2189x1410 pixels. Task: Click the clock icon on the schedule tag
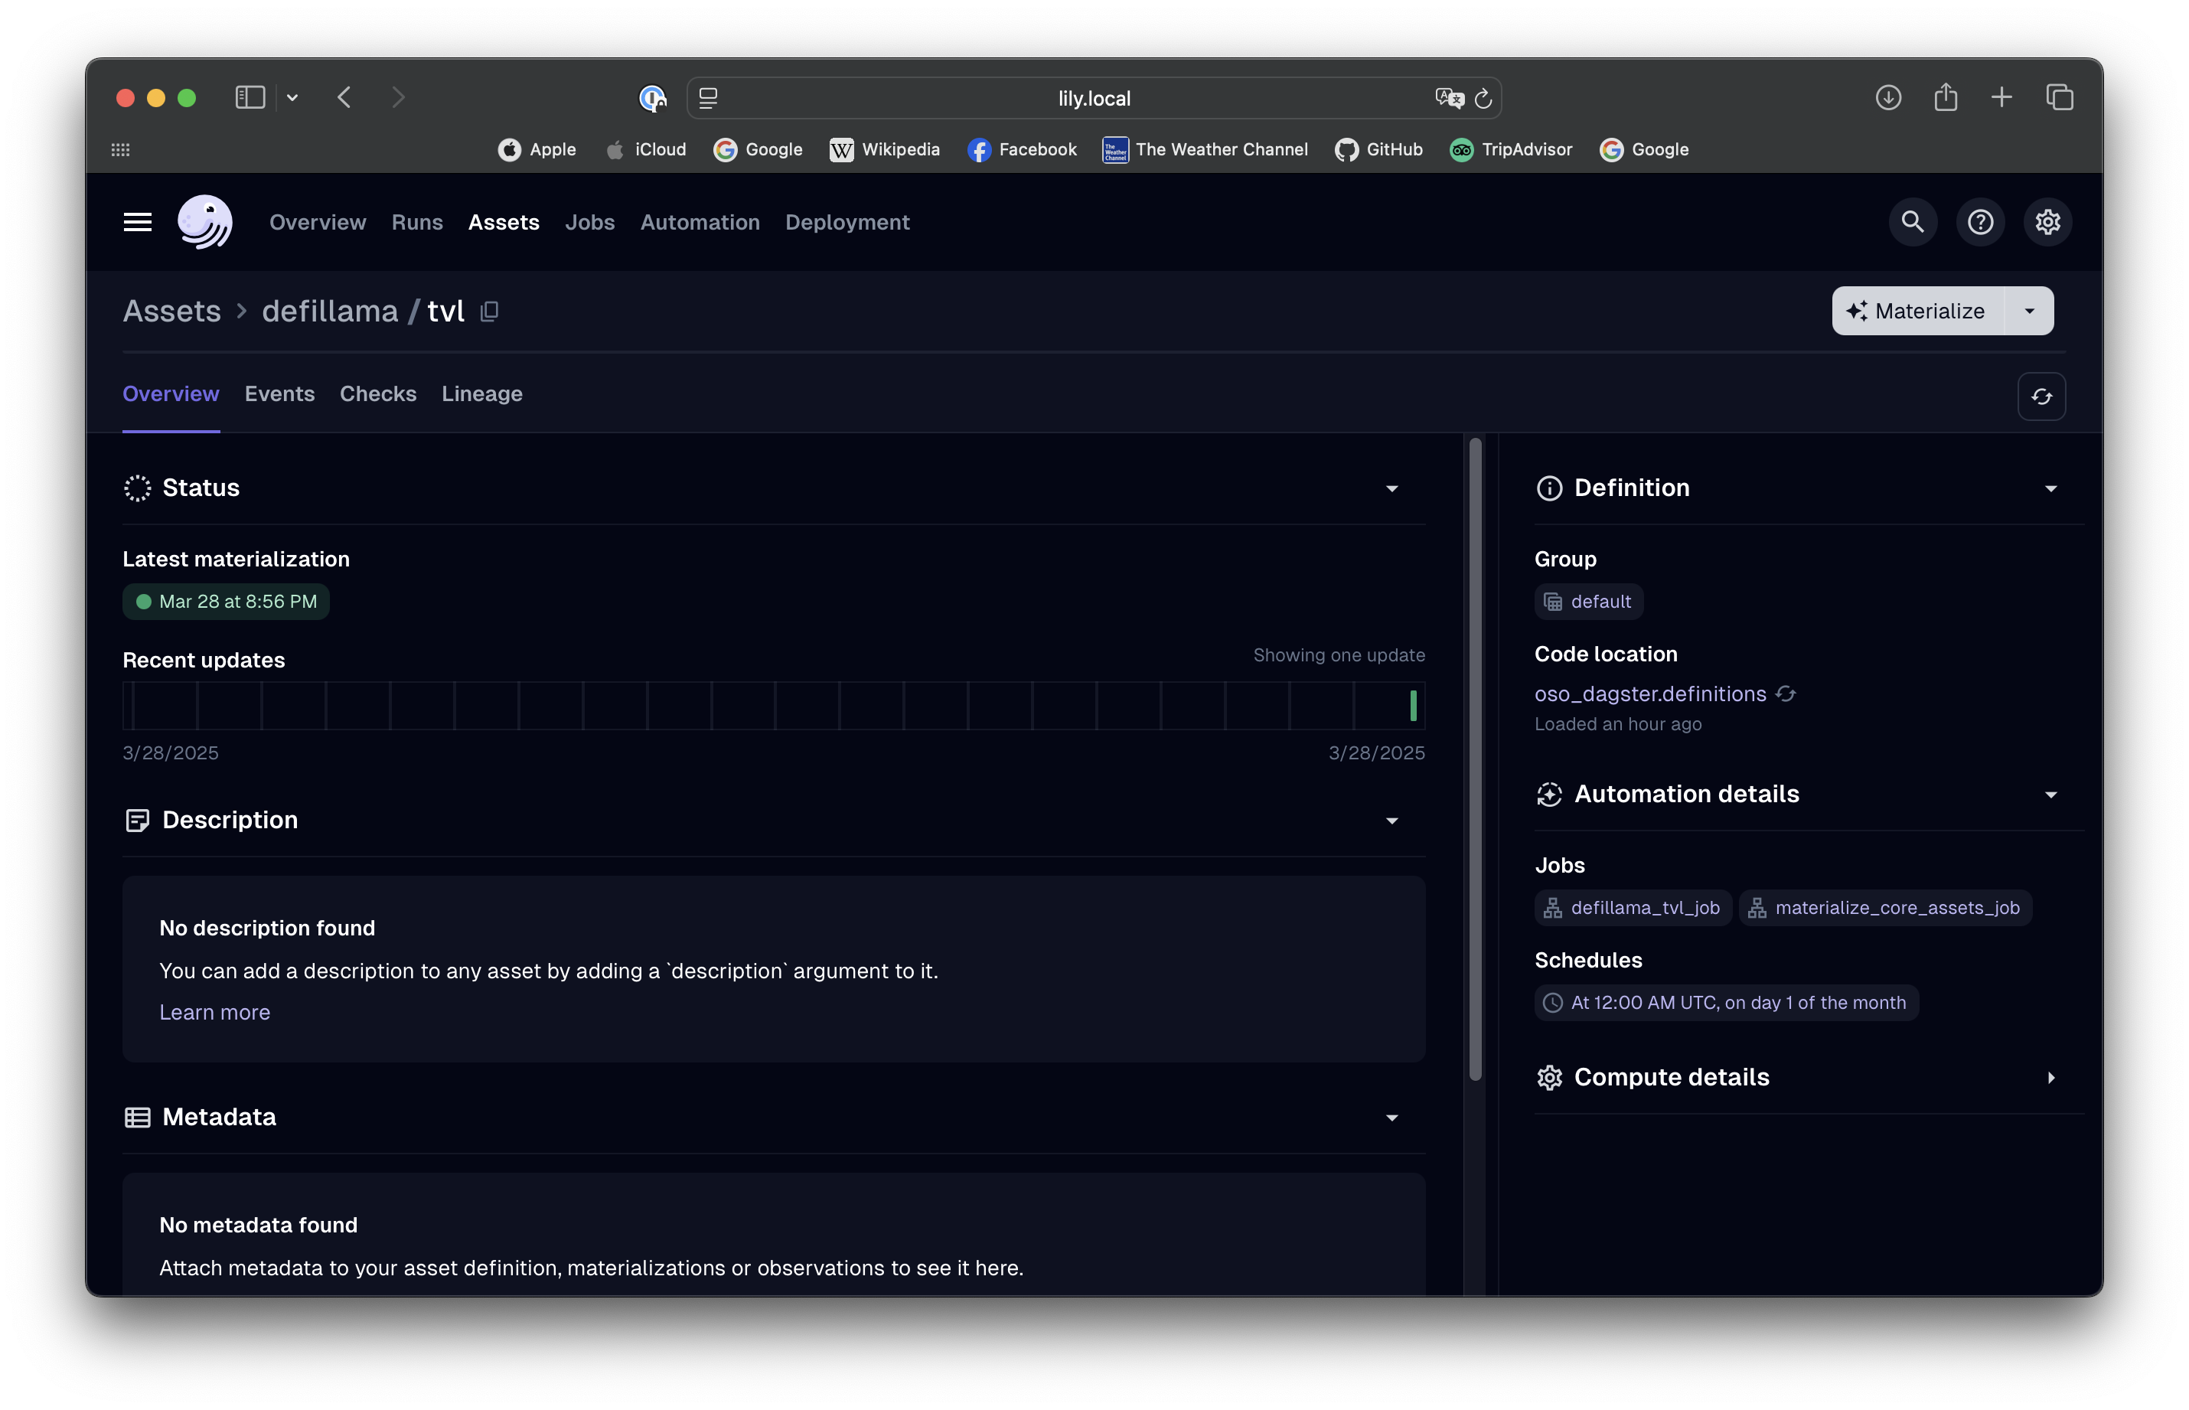1554,1003
